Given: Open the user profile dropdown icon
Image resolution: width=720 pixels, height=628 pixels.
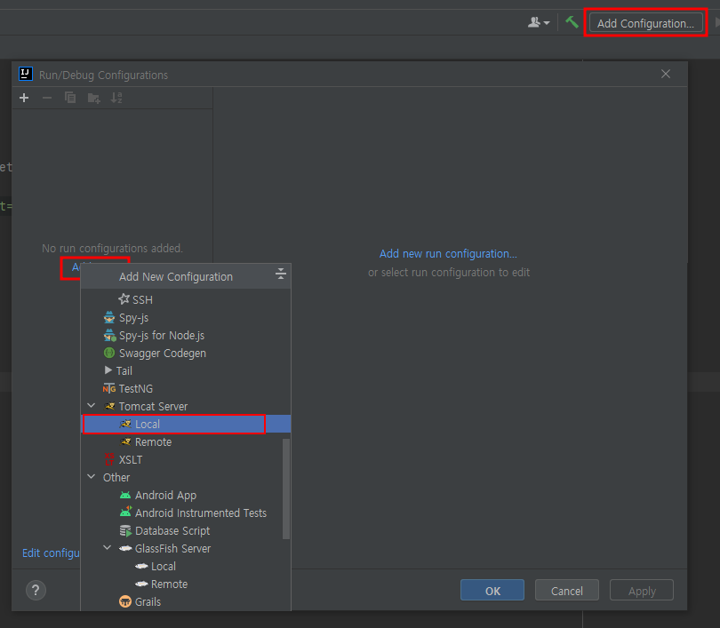Looking at the screenshot, I should 539,22.
